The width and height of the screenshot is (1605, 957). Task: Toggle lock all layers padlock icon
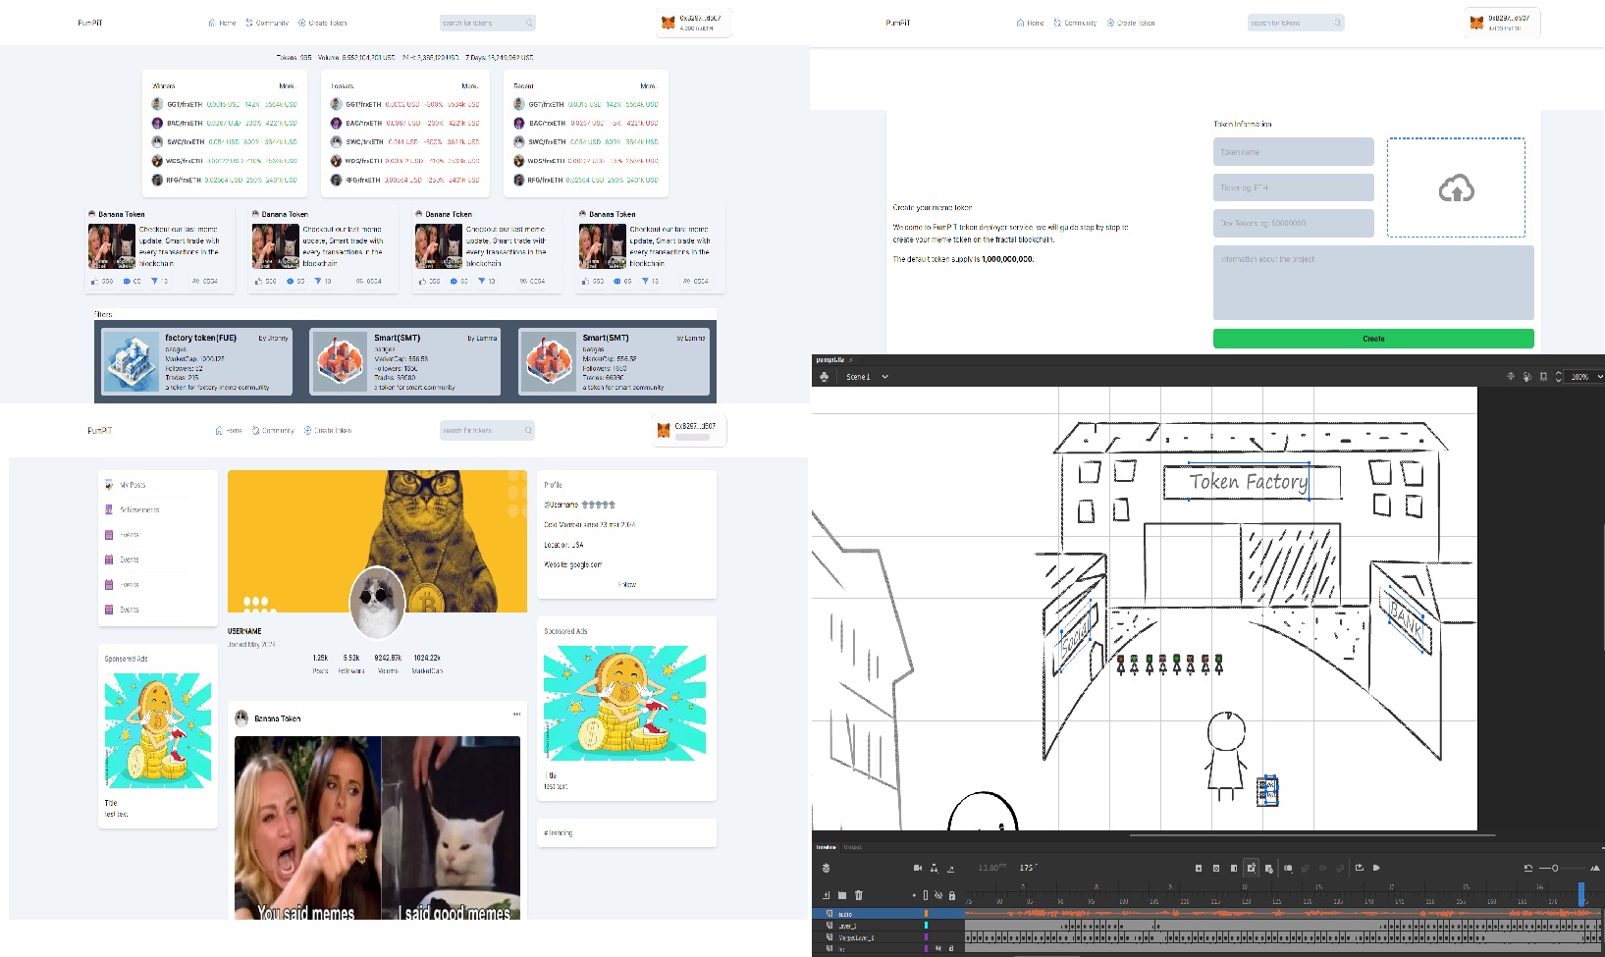coord(951,895)
